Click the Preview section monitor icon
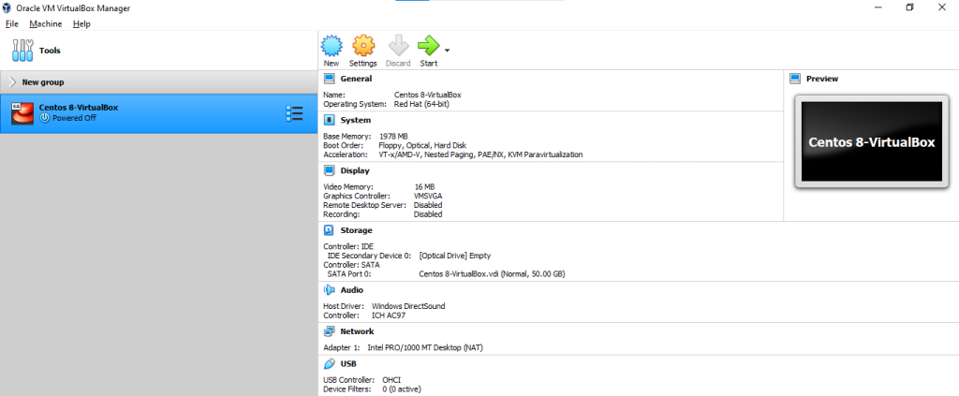 [795, 79]
